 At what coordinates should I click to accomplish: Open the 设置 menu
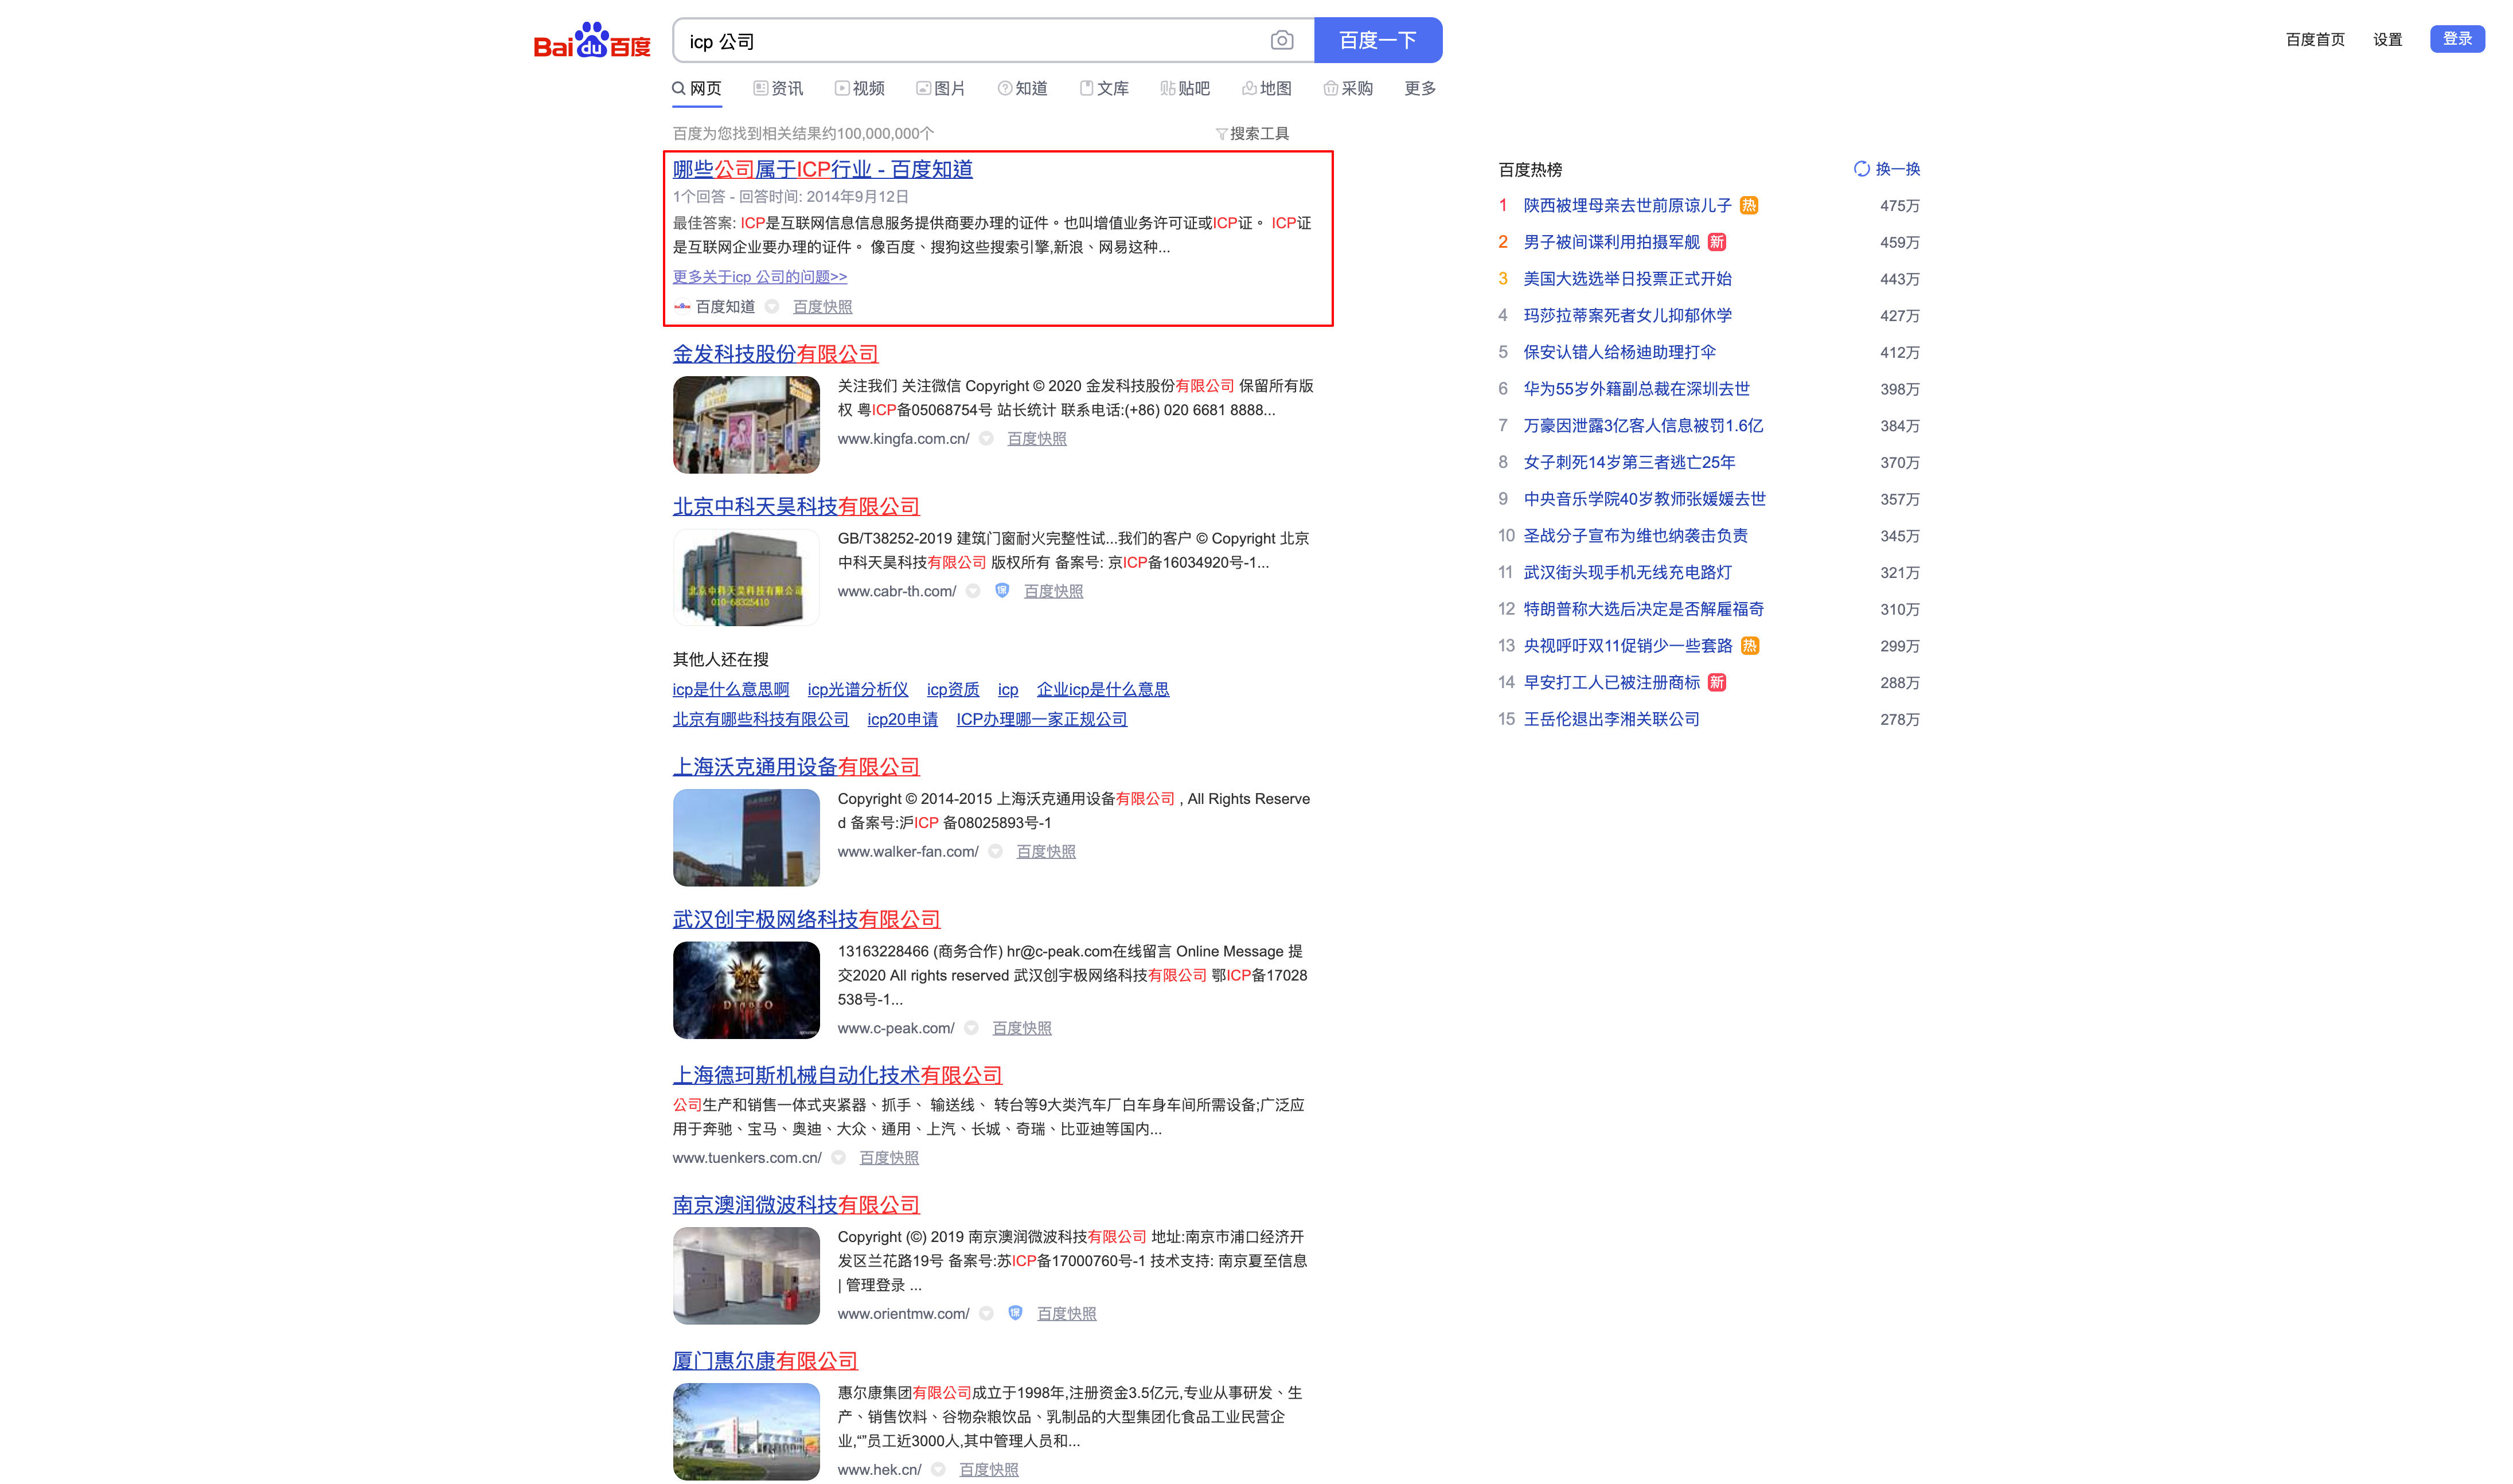click(2387, 40)
